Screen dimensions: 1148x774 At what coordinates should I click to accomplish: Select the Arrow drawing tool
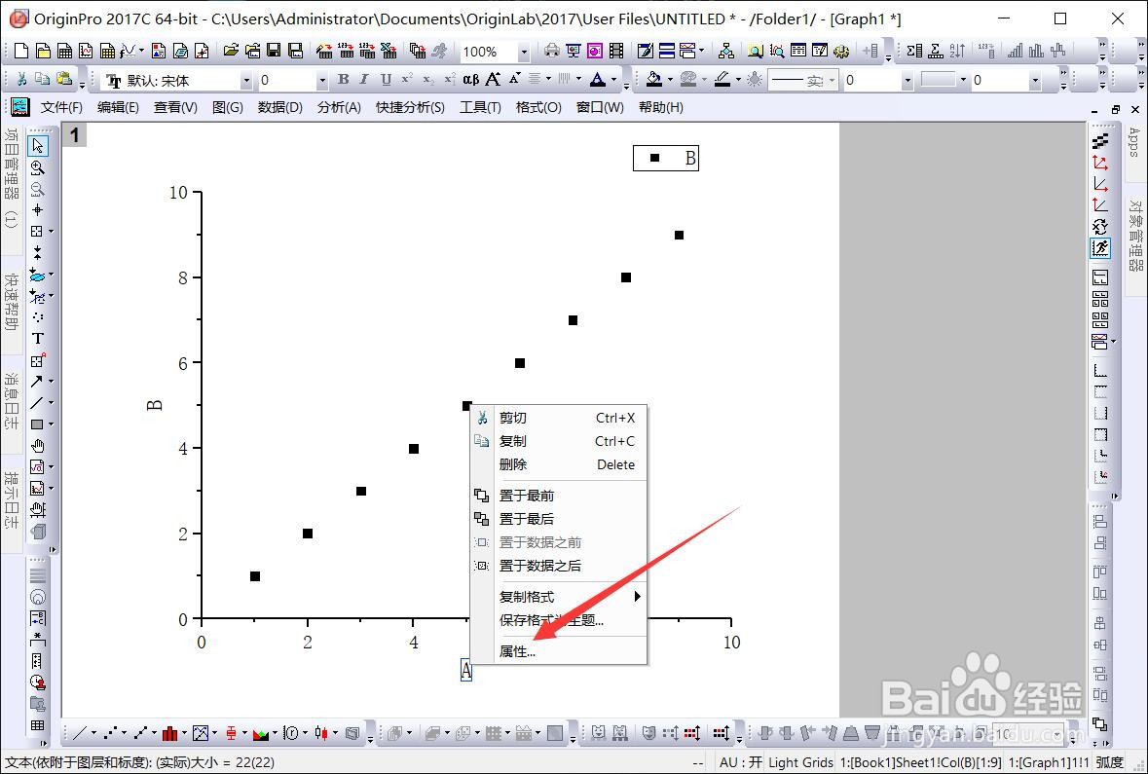point(37,382)
